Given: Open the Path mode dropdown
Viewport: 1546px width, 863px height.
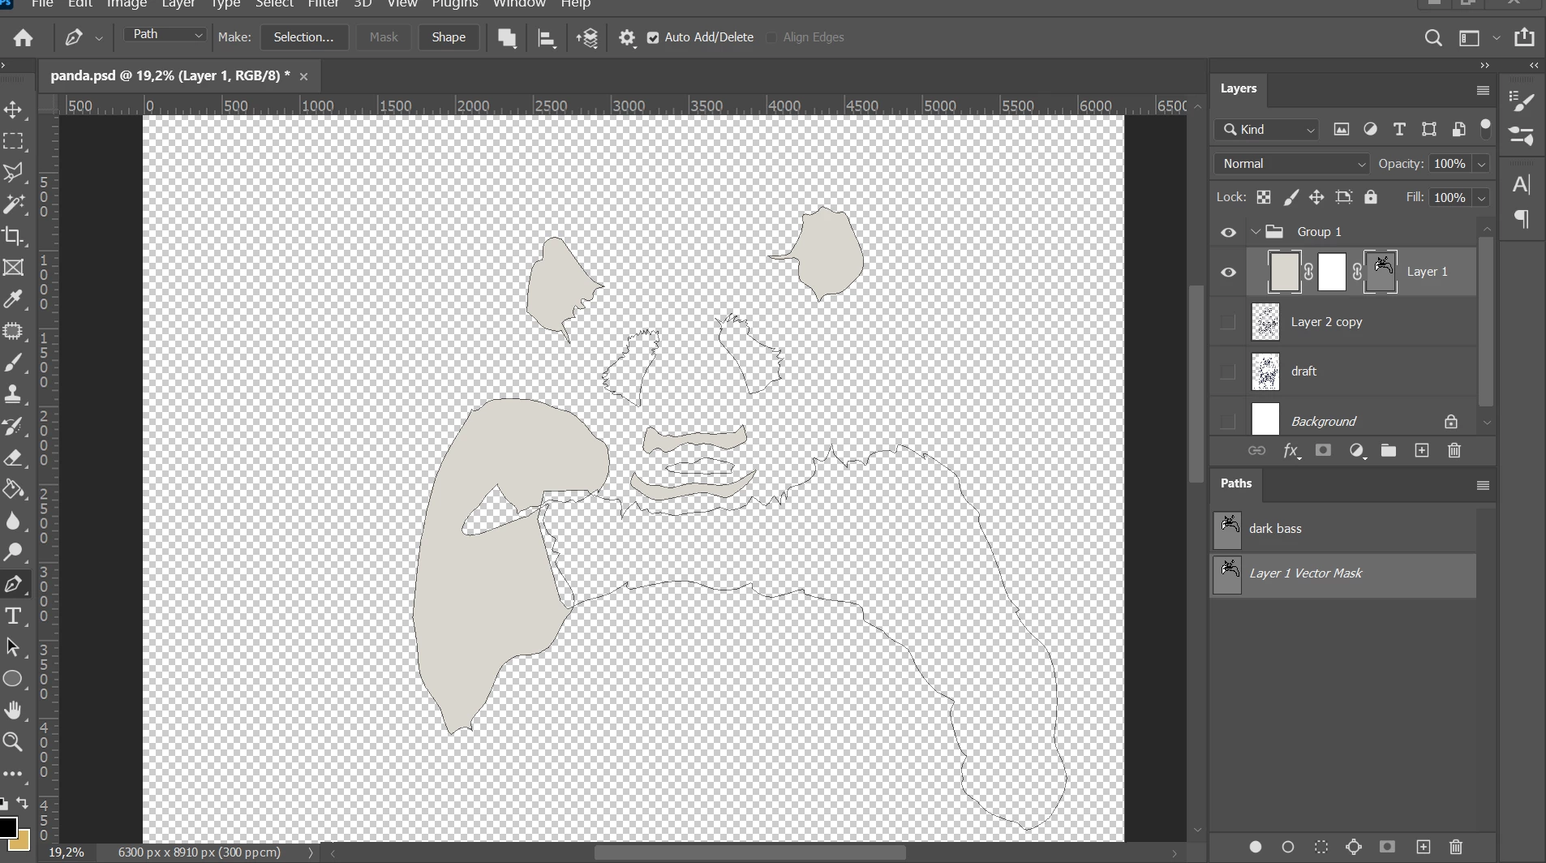Looking at the screenshot, I should click(165, 34).
